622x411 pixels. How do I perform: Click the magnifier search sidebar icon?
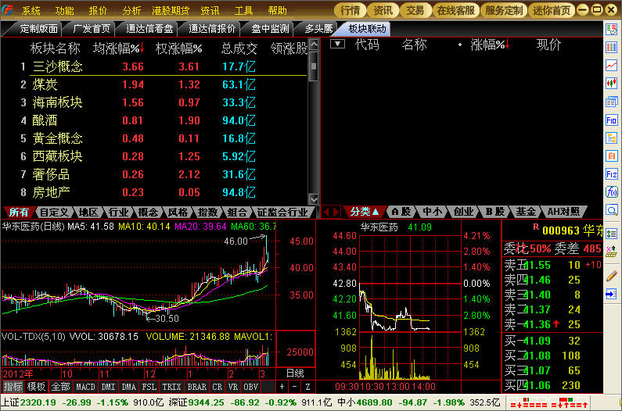[611, 209]
